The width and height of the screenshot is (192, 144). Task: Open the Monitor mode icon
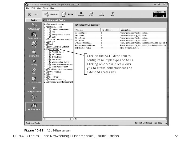point(63,14)
